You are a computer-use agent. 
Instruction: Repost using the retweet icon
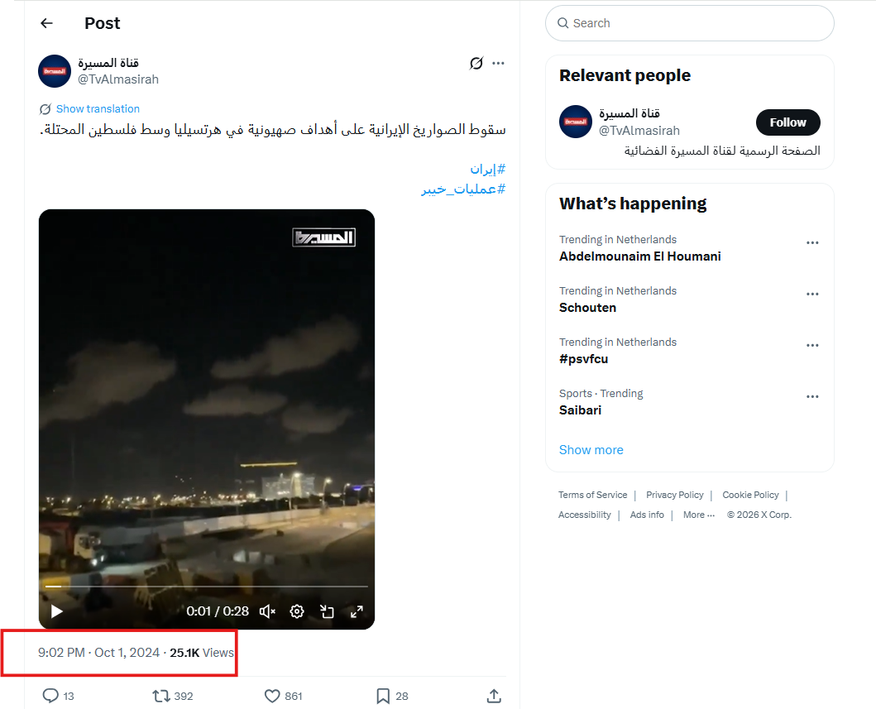161,696
